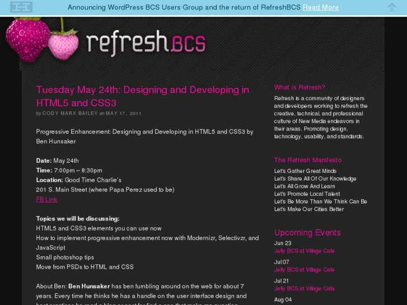This screenshot has height=305, width=407.
Task: Click the 'Time: 7:00pm – 8:30pm' line
Action: (x=69, y=170)
